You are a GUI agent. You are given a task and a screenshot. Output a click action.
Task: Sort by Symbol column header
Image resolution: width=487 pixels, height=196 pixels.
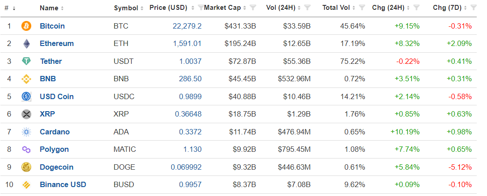click(126, 8)
